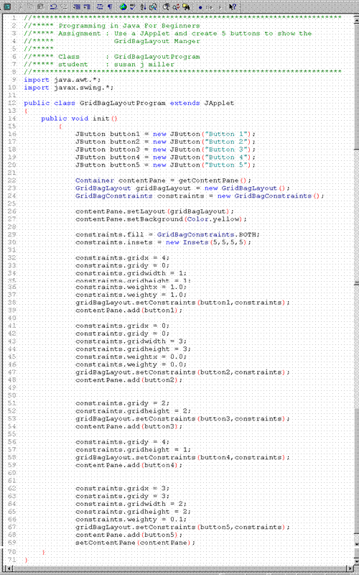Click the 'constraints.weighty = 0.1;' line

131,519
